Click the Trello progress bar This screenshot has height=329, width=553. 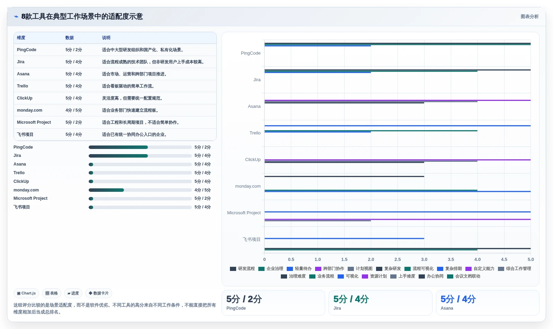click(x=140, y=173)
